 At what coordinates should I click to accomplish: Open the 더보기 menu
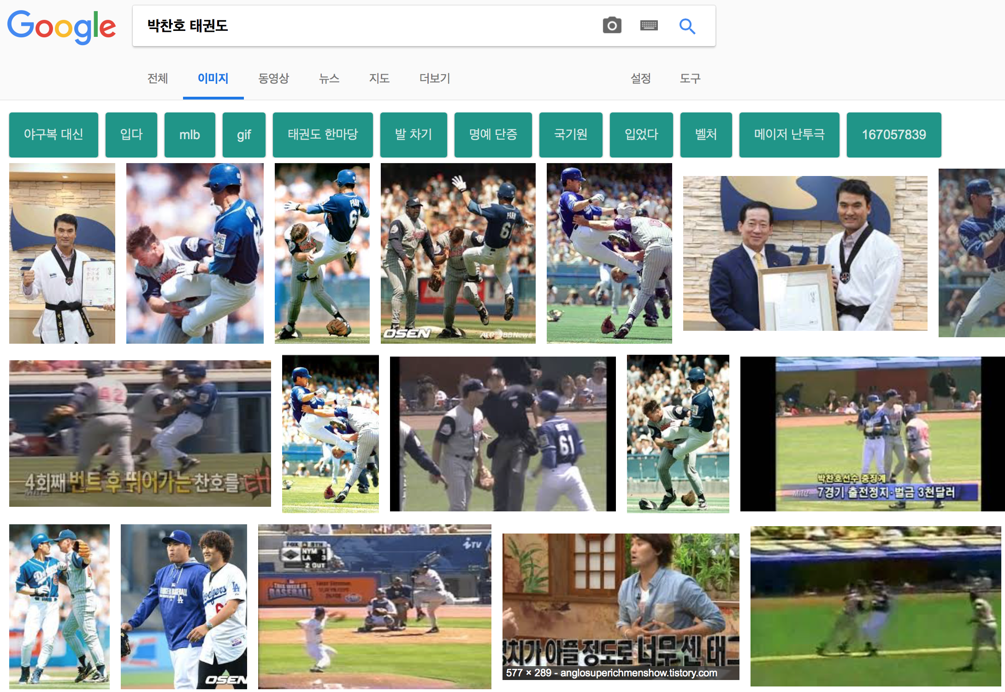coord(434,78)
